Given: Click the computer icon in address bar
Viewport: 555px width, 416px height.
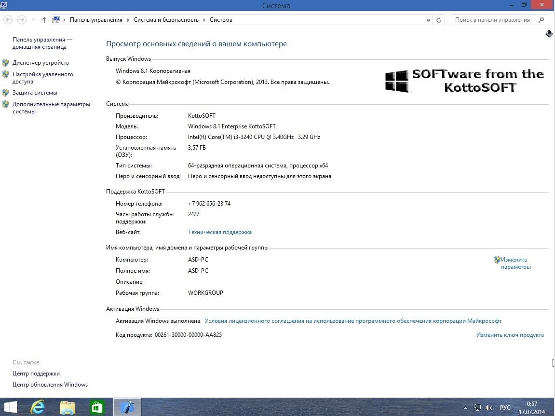Looking at the screenshot, I should tap(56, 19).
